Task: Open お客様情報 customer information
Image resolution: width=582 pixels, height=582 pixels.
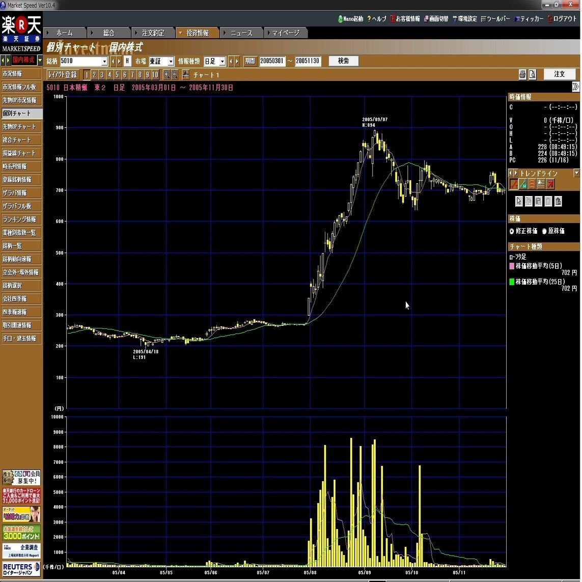Action: click(x=405, y=18)
